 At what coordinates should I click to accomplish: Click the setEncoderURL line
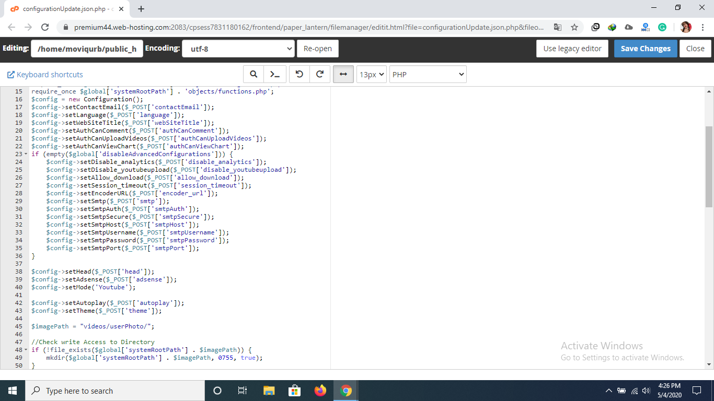click(132, 193)
